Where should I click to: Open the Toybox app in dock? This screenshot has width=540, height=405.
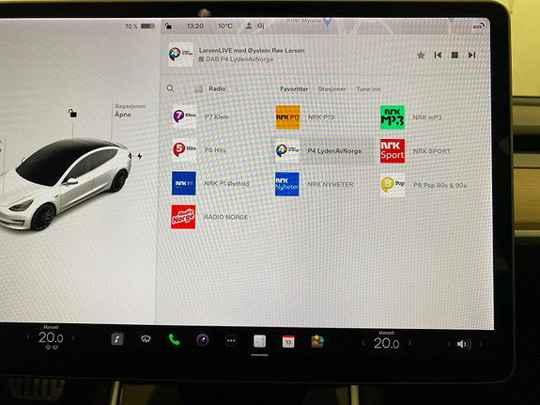(317, 342)
